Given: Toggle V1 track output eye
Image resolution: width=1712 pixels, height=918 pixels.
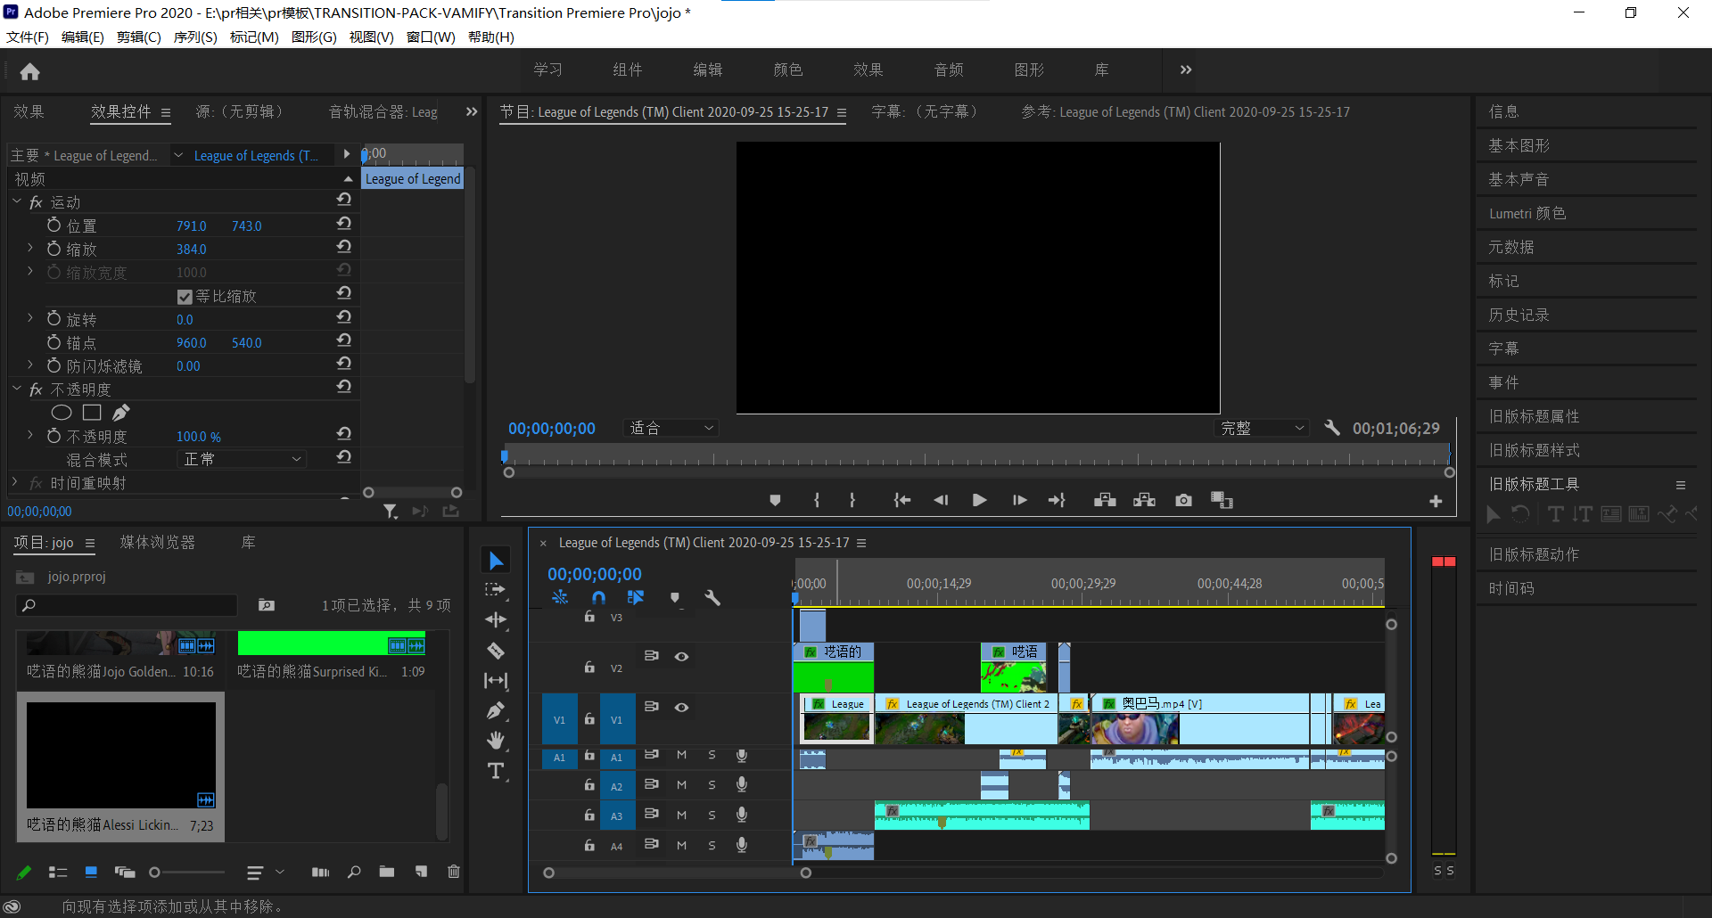Looking at the screenshot, I should 681,708.
